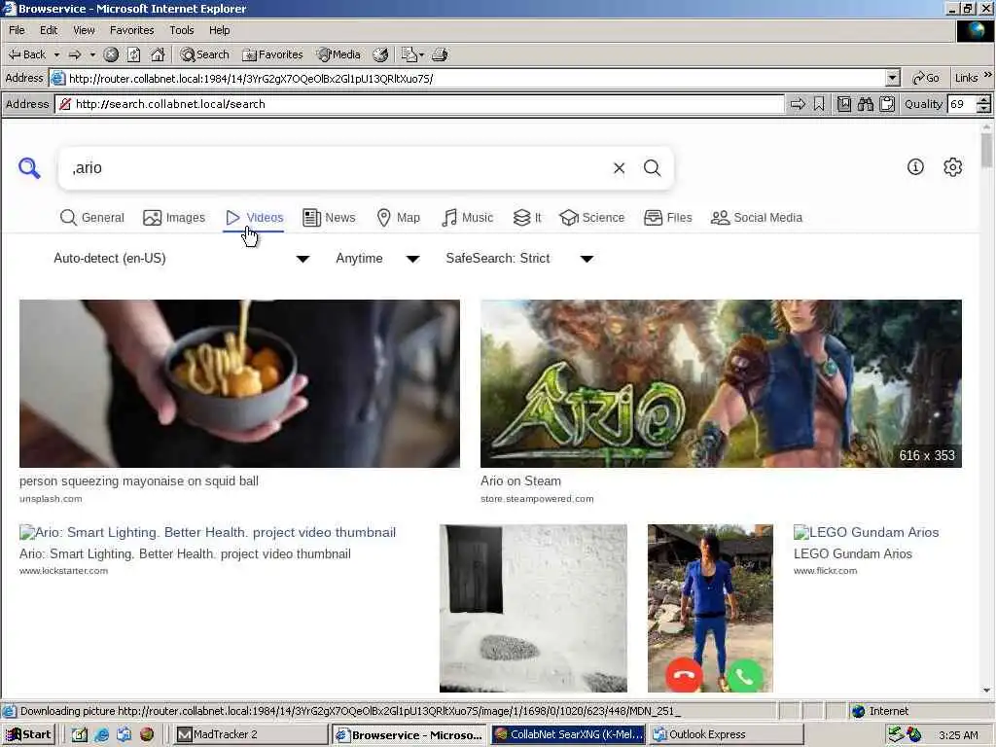Open the Back history dropdown arrow
Image resolution: width=996 pixels, height=747 pixels.
click(56, 54)
